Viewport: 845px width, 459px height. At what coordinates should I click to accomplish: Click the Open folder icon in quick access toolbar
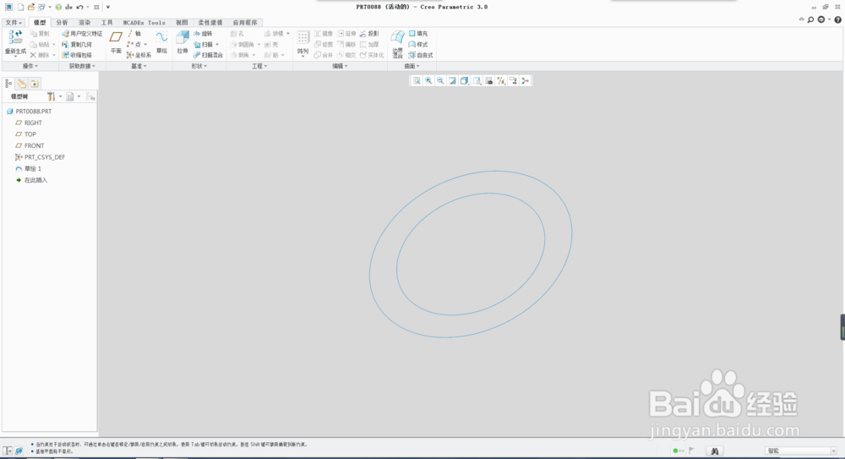coord(31,7)
